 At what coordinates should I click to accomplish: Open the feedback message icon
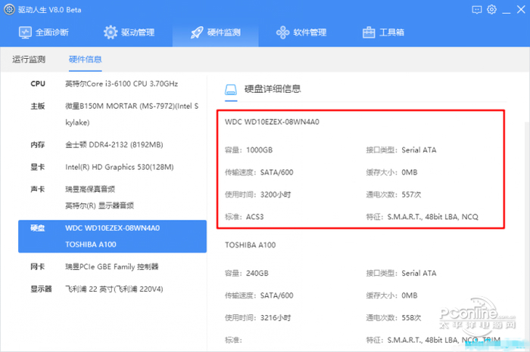click(476, 10)
